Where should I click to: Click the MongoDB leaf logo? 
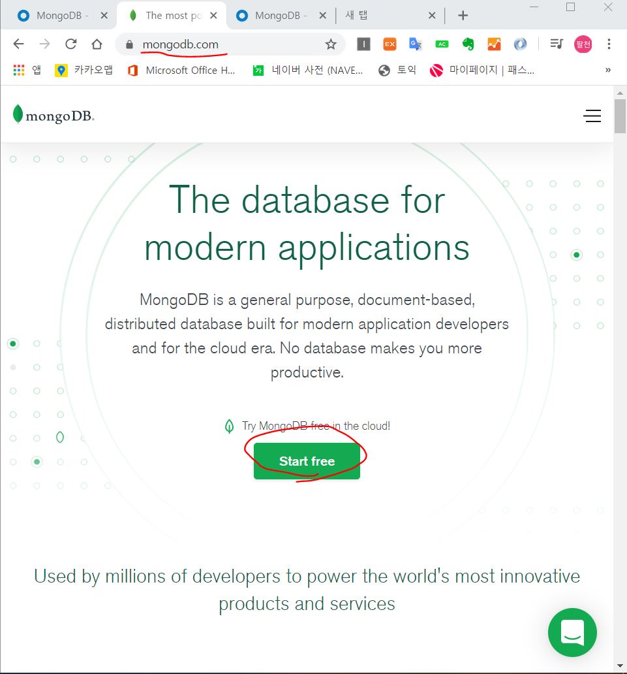pyautogui.click(x=54, y=115)
